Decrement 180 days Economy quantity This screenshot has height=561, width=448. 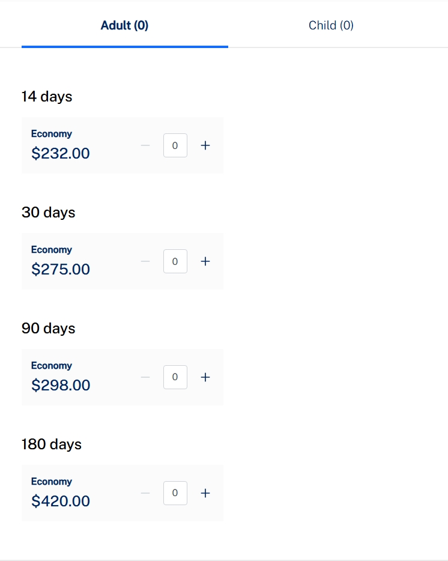145,493
